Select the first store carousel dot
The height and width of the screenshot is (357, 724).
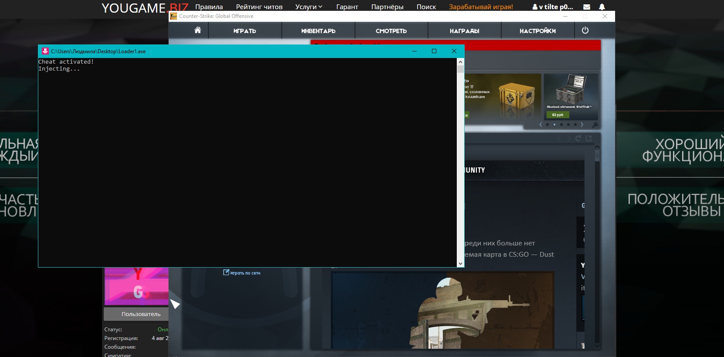pos(547,125)
